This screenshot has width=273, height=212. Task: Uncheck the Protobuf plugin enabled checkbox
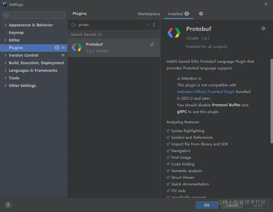152,45
